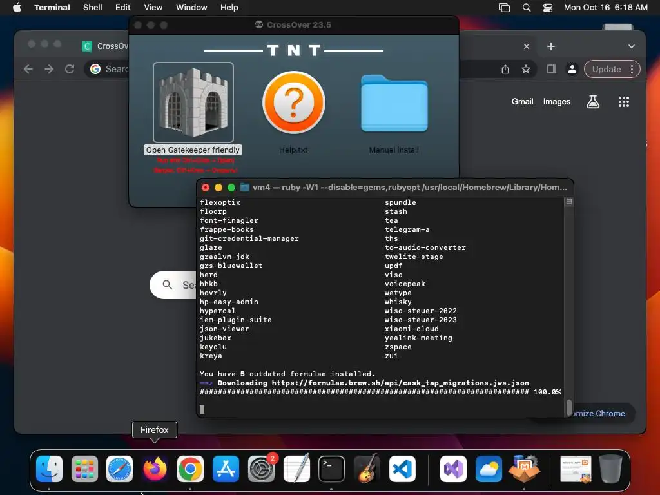Open Launchpad from the Dock
This screenshot has height=495, width=660.
84,469
